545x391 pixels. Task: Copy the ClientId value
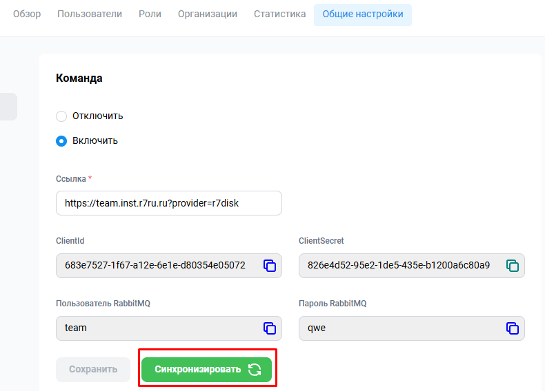tap(270, 266)
